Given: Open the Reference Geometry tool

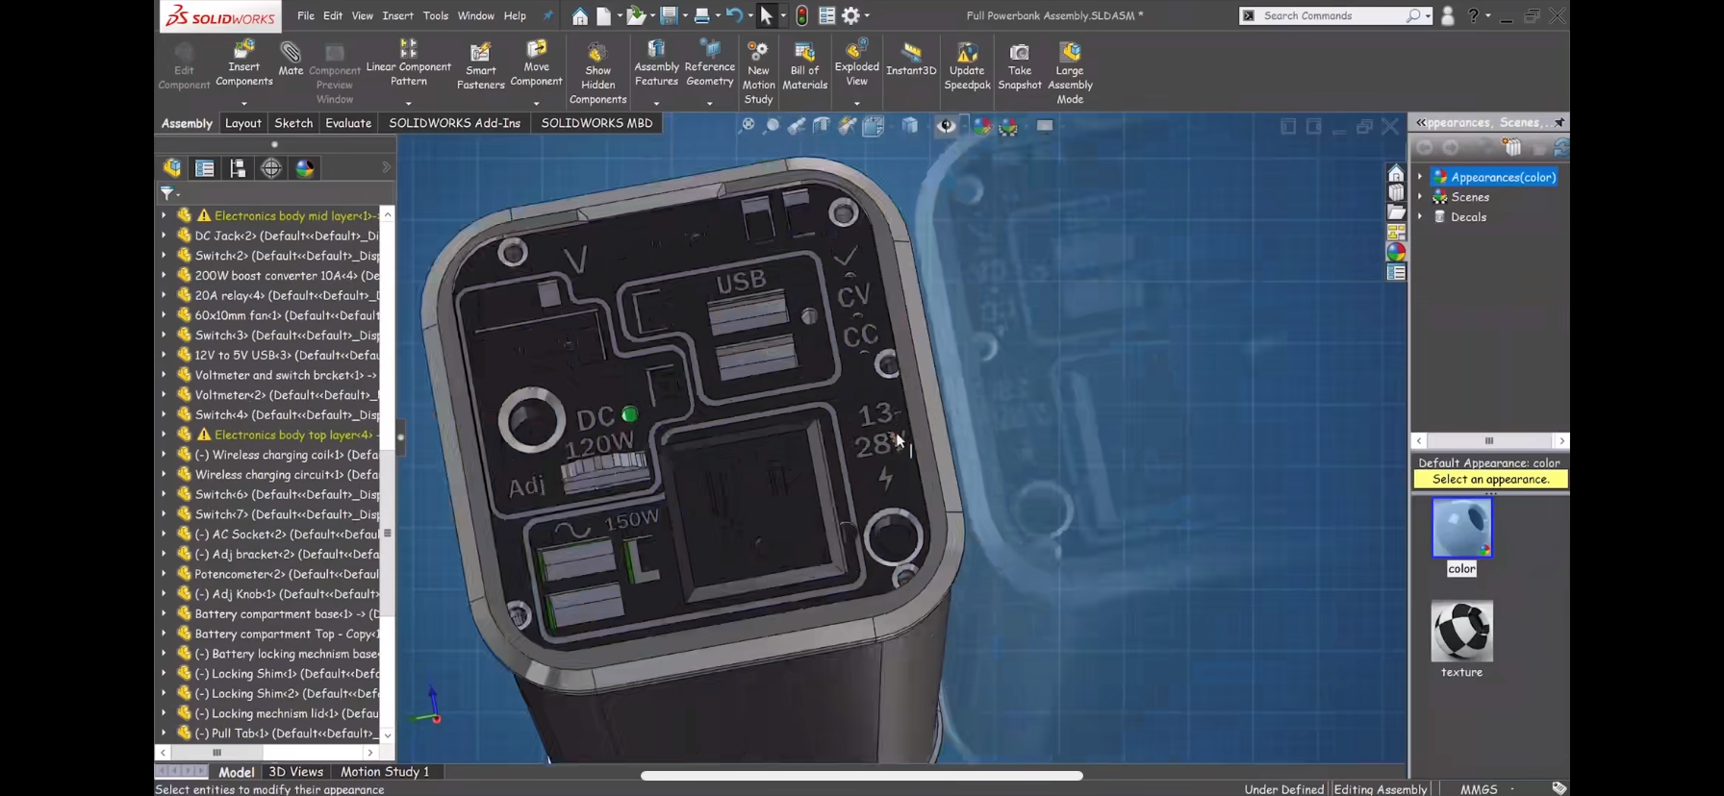Looking at the screenshot, I should (709, 63).
